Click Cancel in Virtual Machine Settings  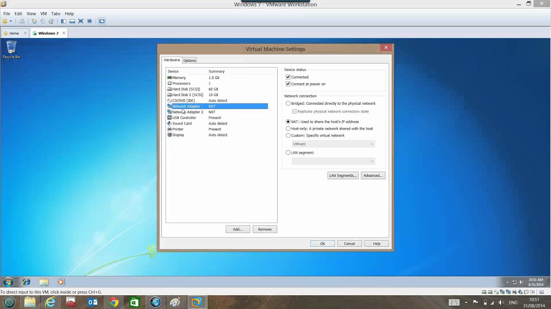click(x=350, y=244)
